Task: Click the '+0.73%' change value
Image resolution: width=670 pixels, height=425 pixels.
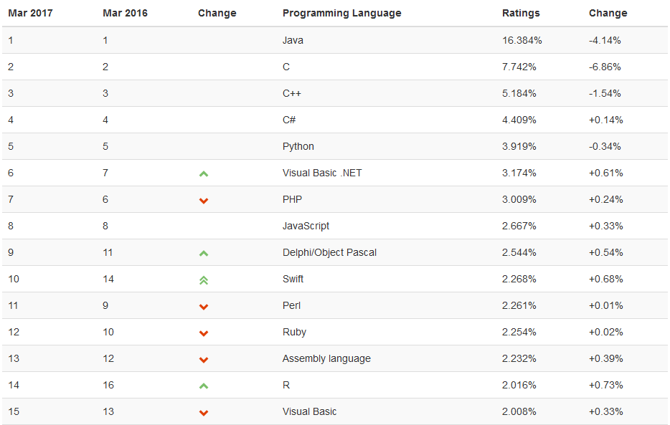Action: [x=606, y=385]
